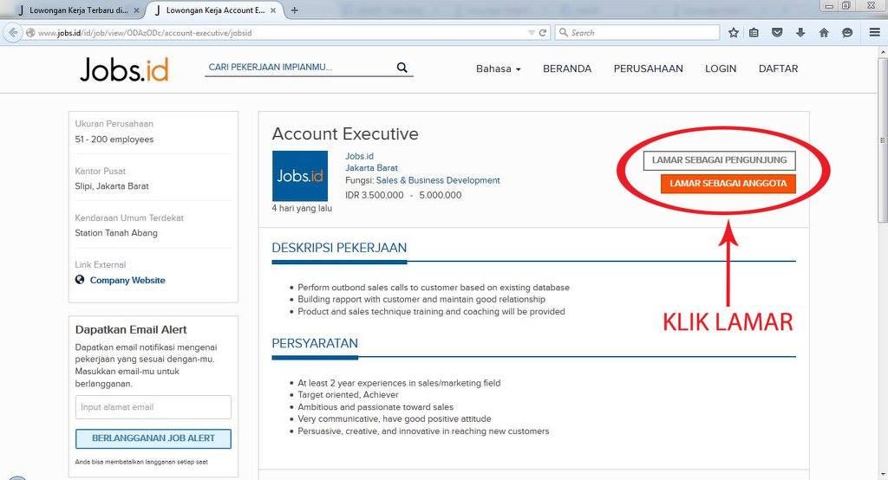Click 'Target oriented, Achiever' requirement line
This screenshot has height=480, width=888.
(x=348, y=394)
